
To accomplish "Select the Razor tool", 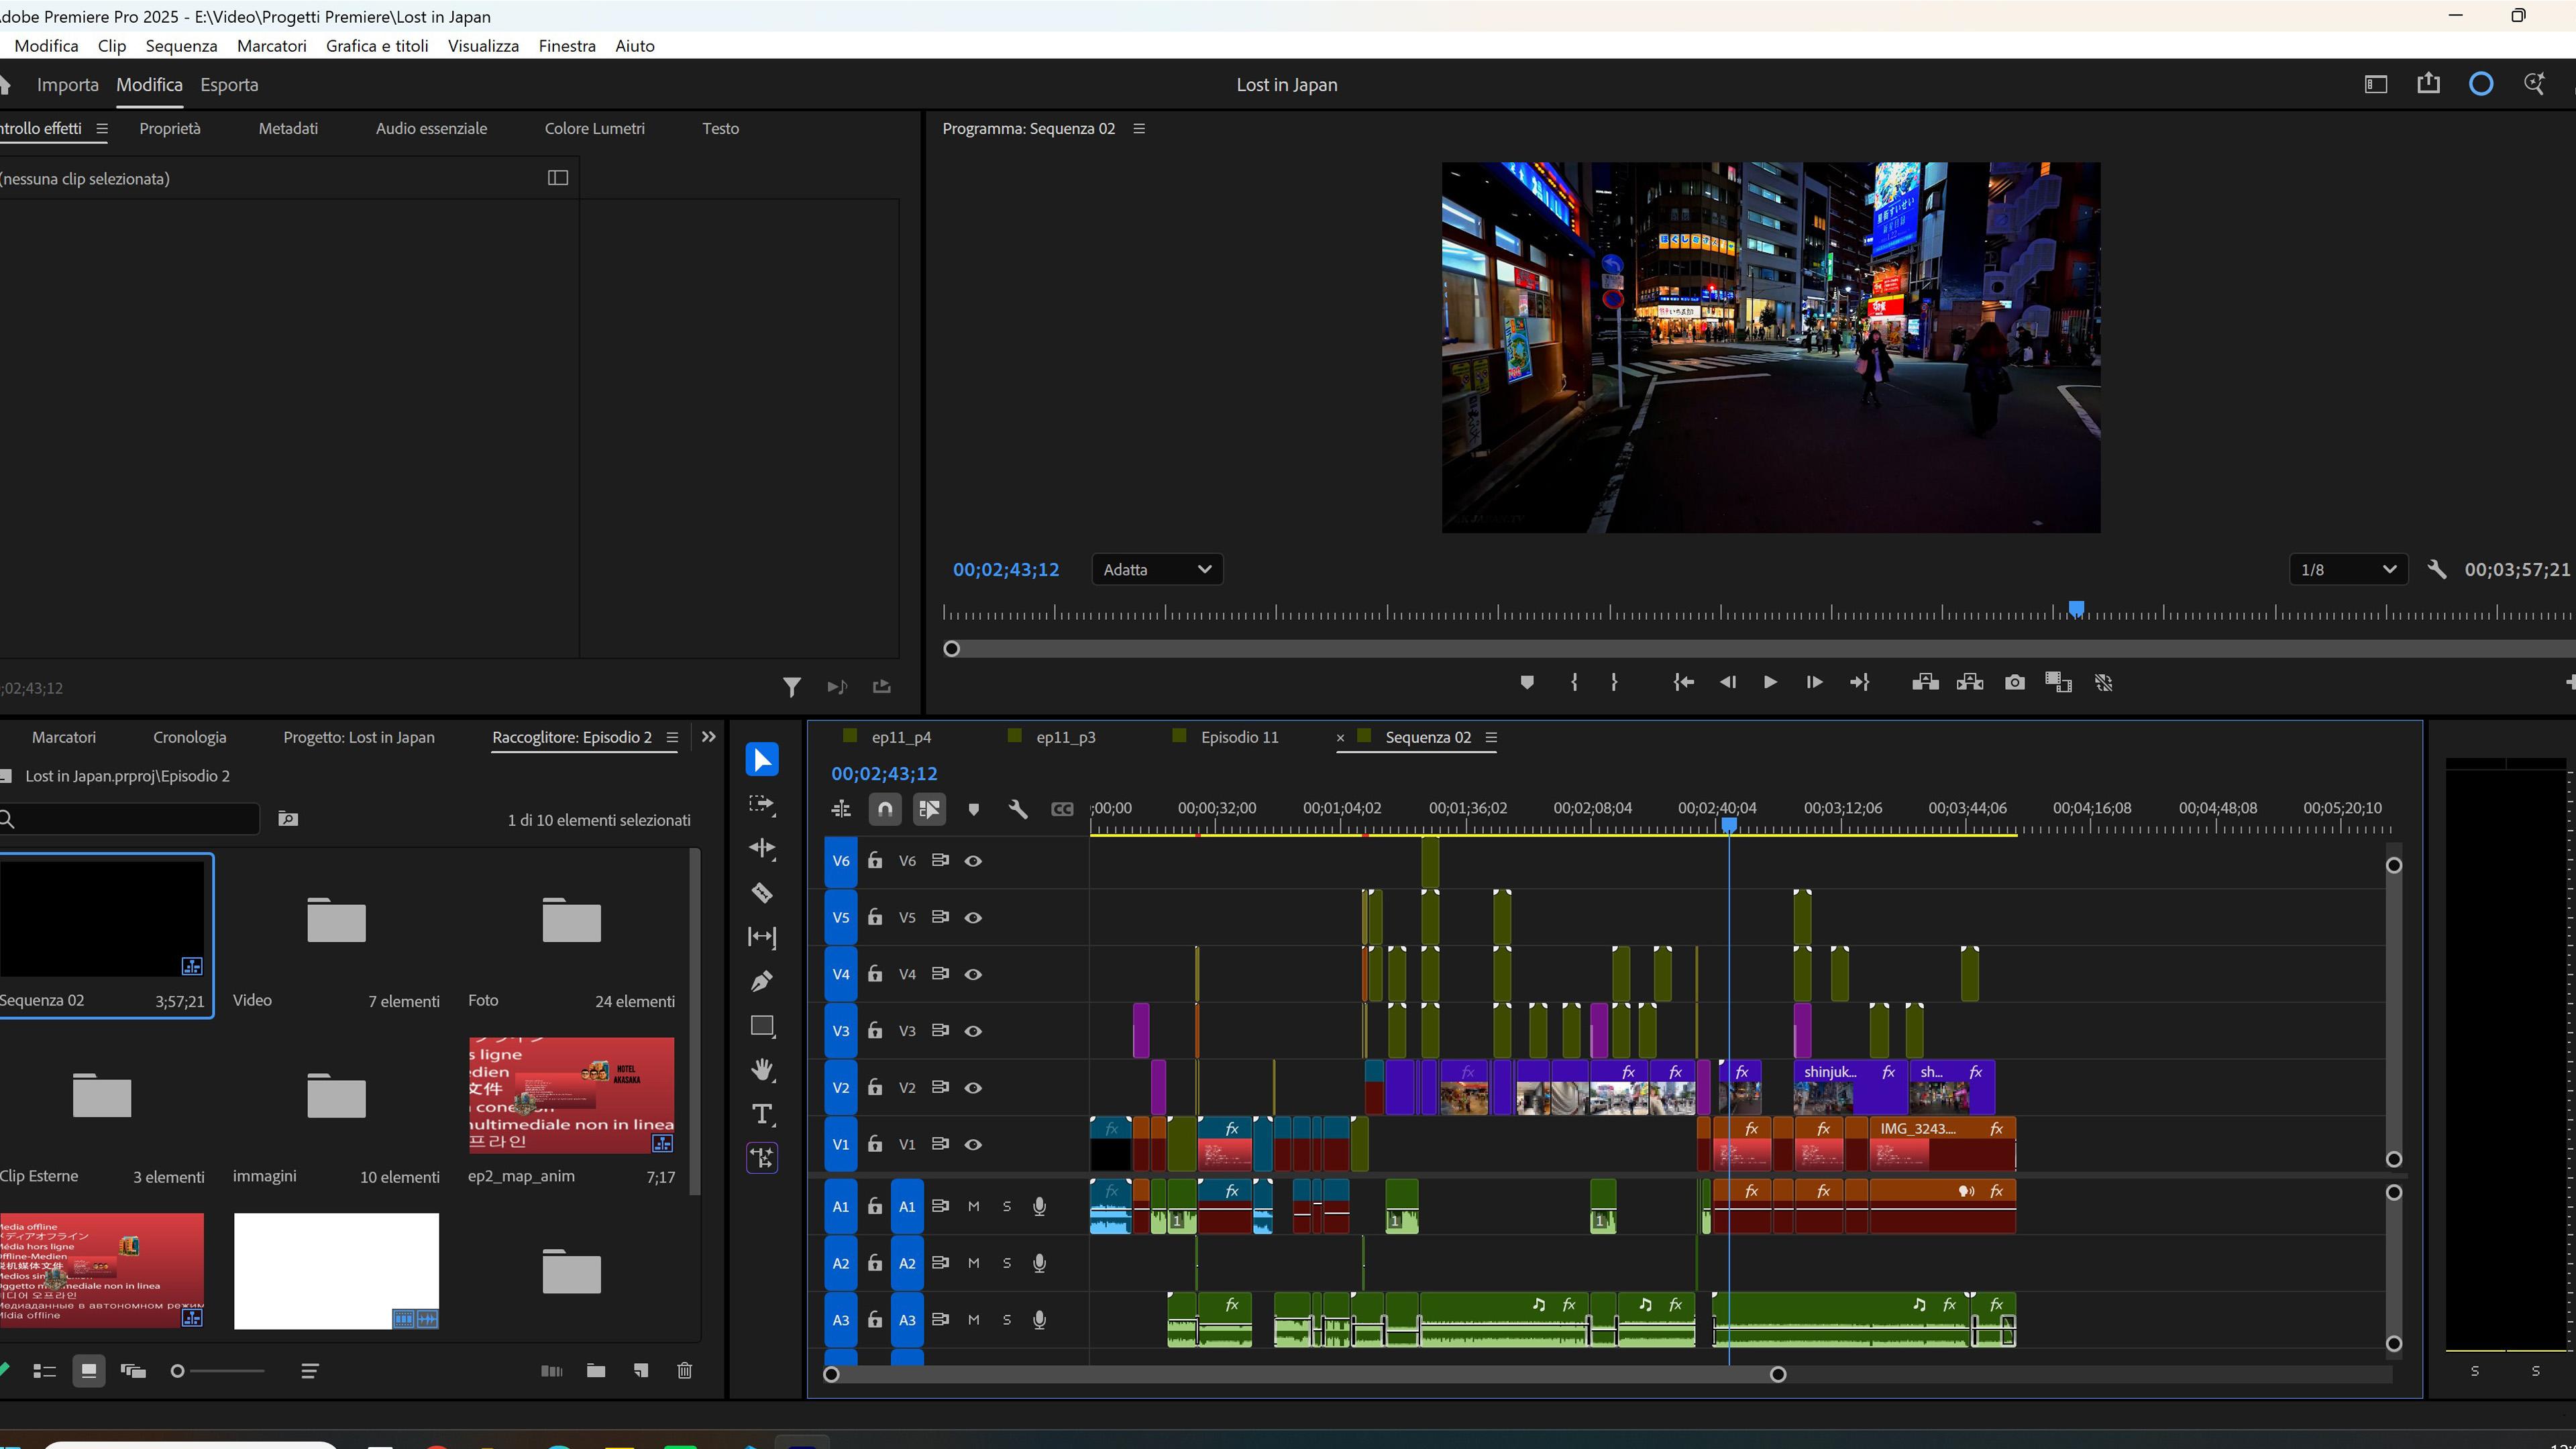I will [762, 892].
